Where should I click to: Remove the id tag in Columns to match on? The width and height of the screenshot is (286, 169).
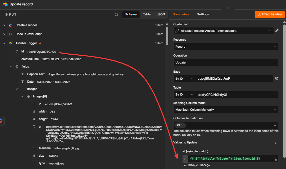tap(181, 125)
